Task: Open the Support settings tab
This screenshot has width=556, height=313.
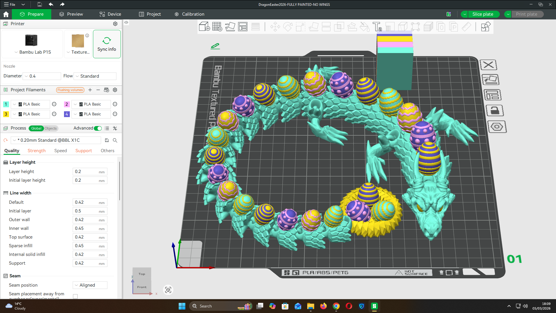Action: pos(84,151)
